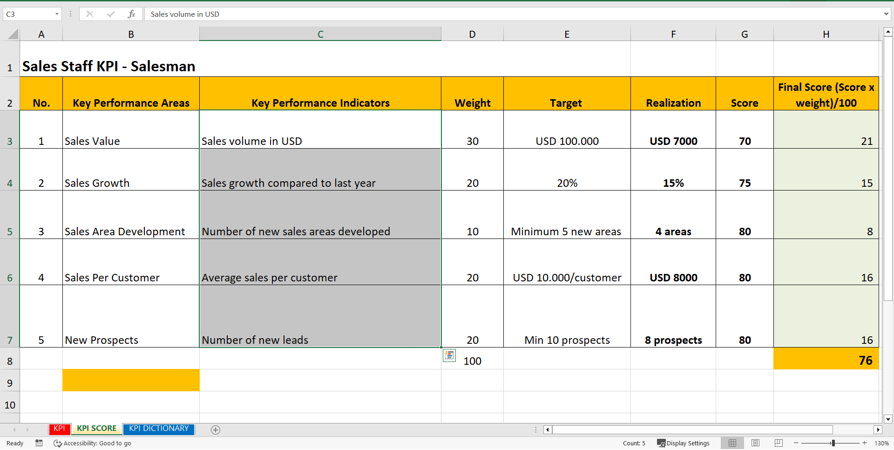Select the total final score 76 cell

coord(826,359)
